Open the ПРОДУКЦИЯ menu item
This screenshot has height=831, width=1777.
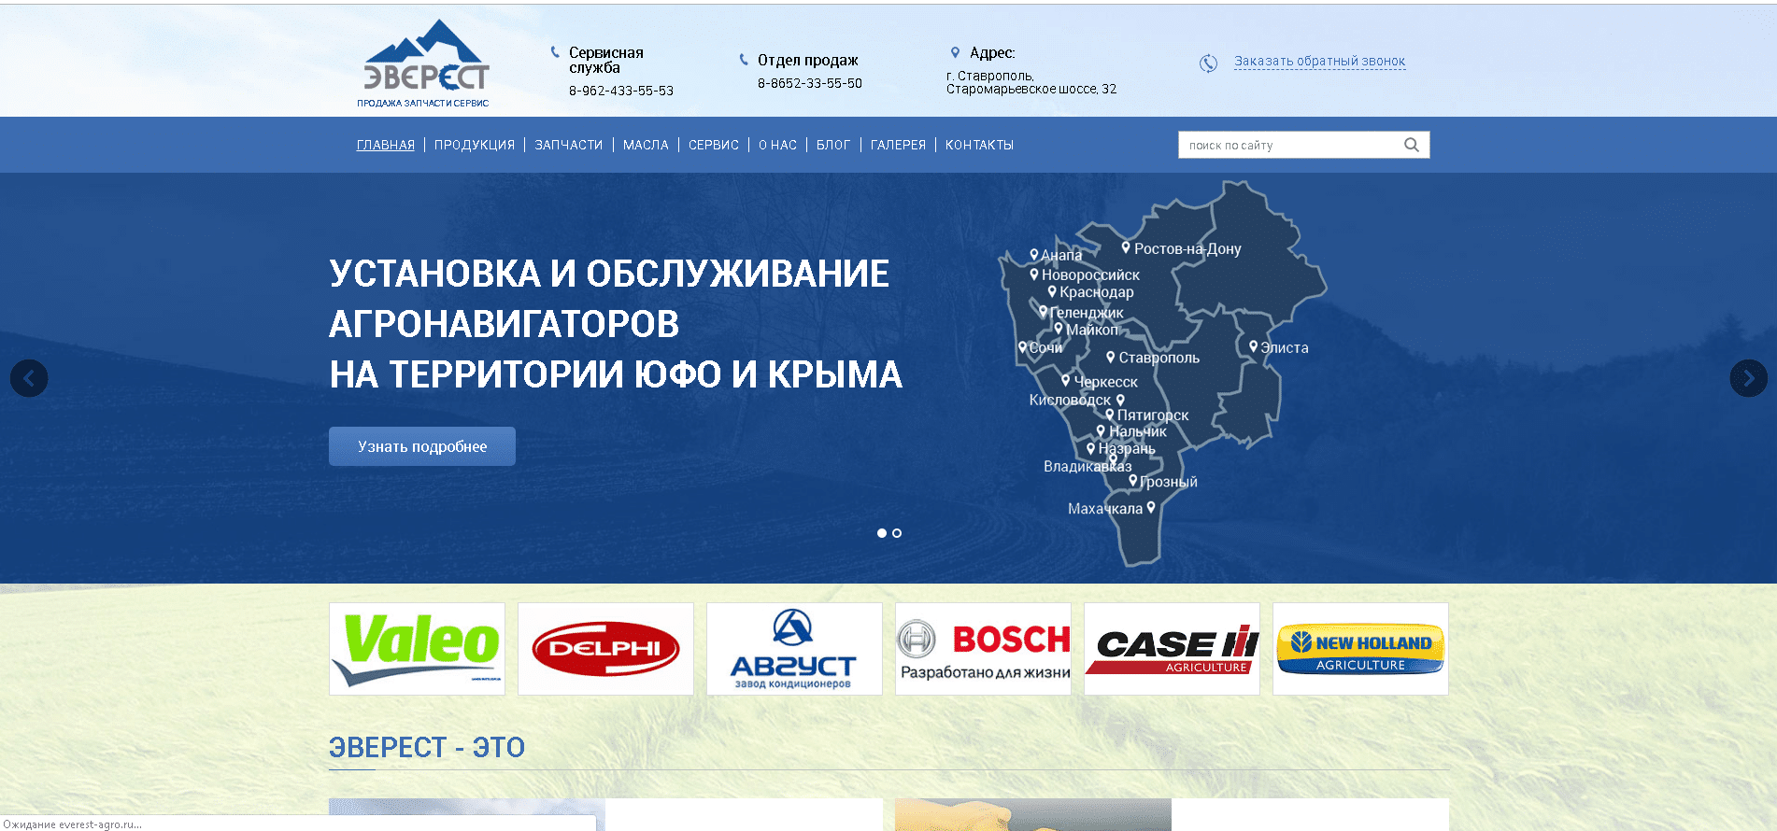475,145
